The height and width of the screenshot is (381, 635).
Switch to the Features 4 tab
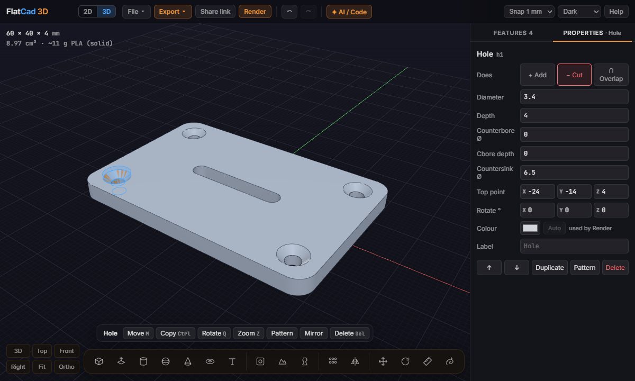pyautogui.click(x=513, y=33)
